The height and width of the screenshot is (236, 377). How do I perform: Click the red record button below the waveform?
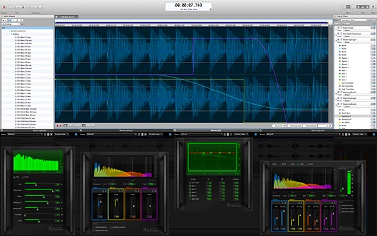tap(57, 126)
